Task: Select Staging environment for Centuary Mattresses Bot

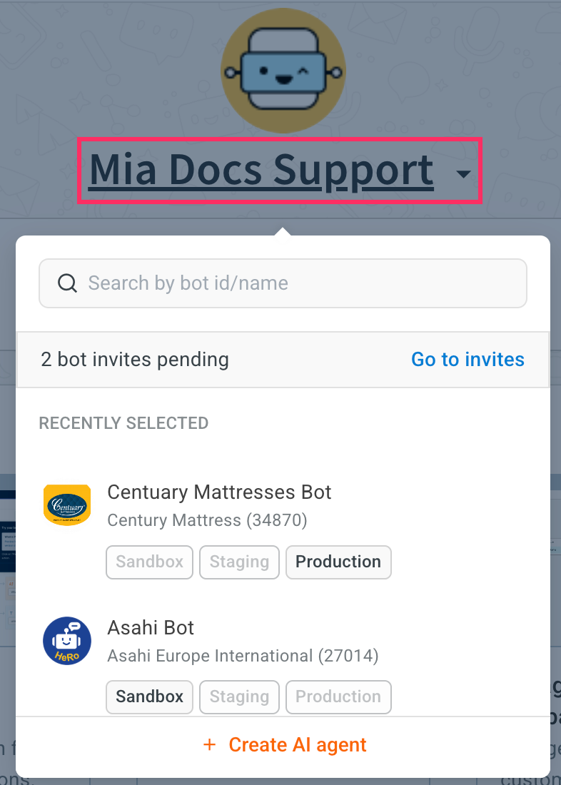Action: tap(239, 562)
